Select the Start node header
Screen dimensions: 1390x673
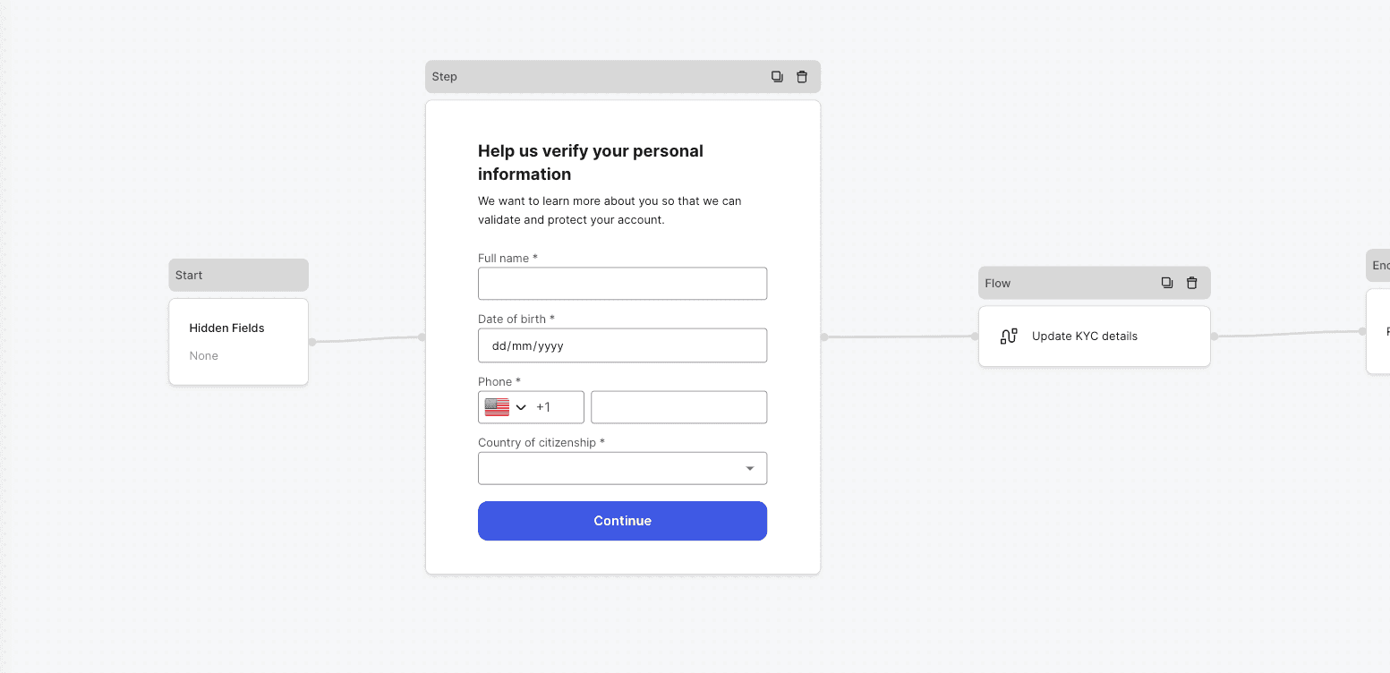tap(238, 275)
